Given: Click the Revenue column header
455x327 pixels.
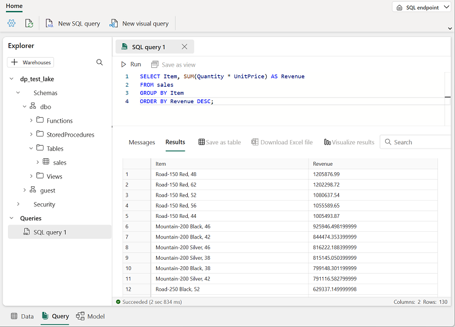Looking at the screenshot, I should click(373, 164).
